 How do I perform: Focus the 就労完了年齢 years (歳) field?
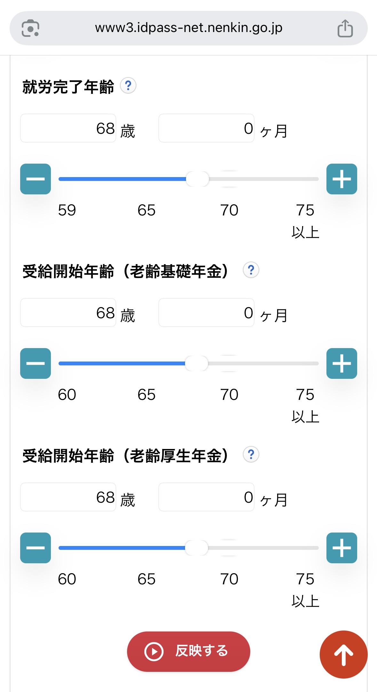pyautogui.click(x=68, y=128)
